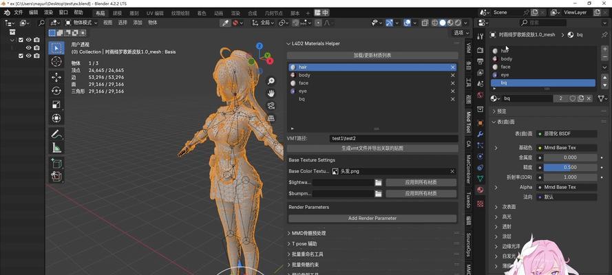Viewport: 612px width, 275px height.
Task: Switch to the UV 编辑 workspace tab
Action: (155, 13)
